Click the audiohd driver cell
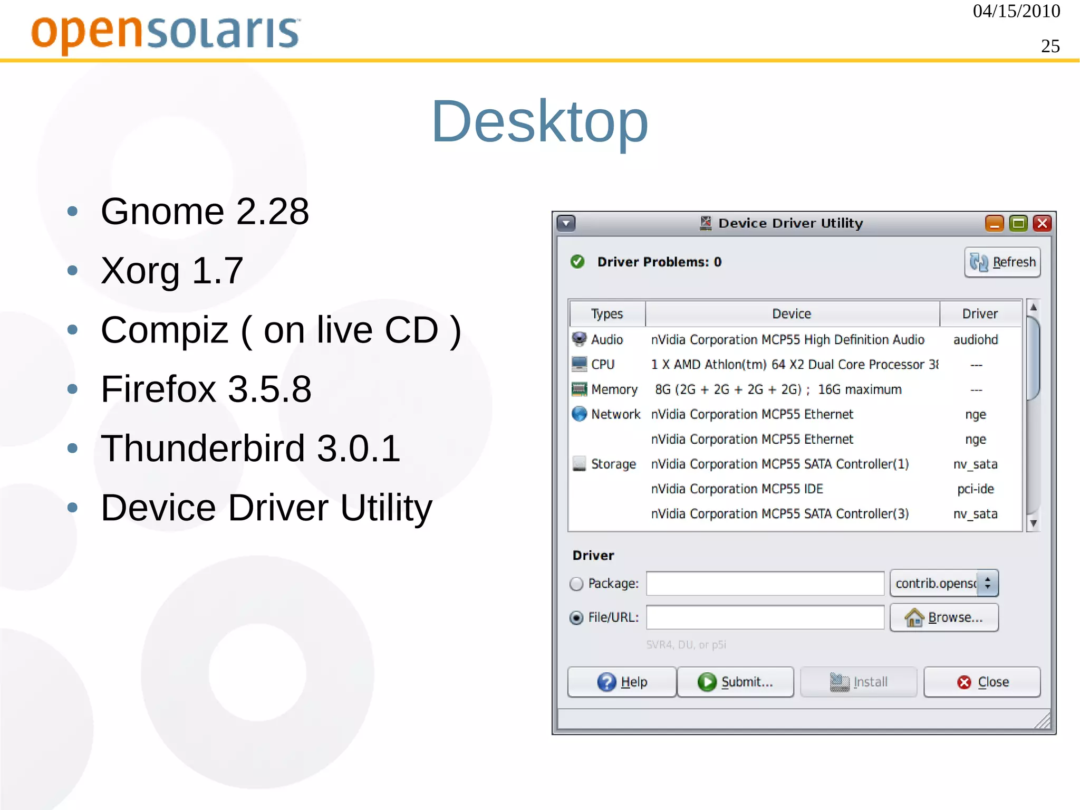Screen dimensions: 1080x810 click(976, 339)
